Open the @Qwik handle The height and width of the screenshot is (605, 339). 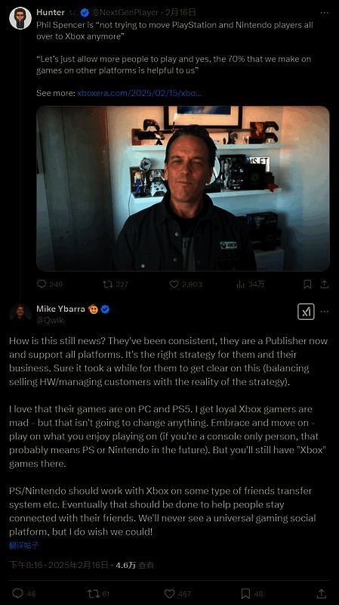[x=50, y=320]
